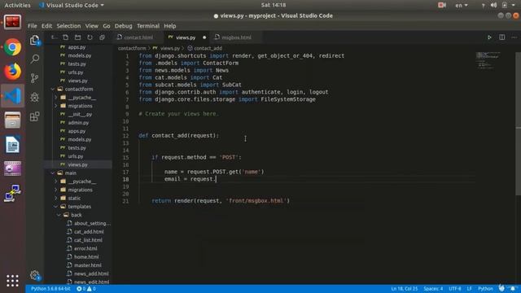Click the Show Applications grid icon

tap(12, 281)
